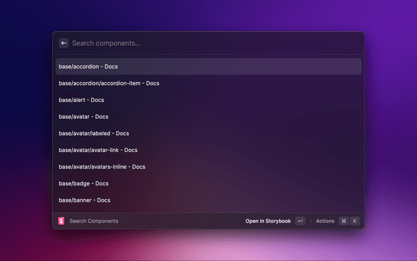This screenshot has width=417, height=261.
Task: Click the return key icon
Action: tap(300, 221)
